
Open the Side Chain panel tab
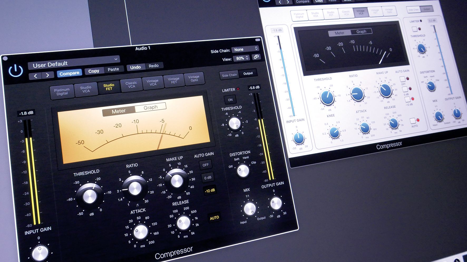tap(229, 75)
